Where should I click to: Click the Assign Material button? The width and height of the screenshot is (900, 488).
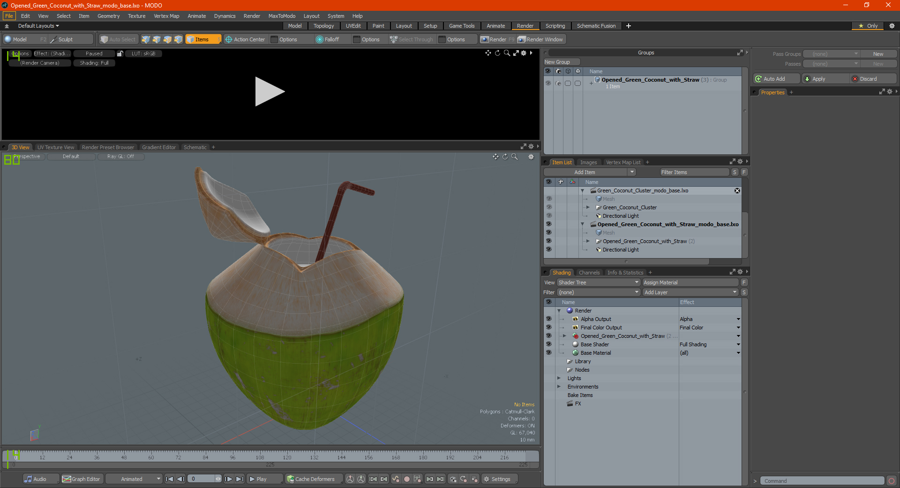(690, 282)
